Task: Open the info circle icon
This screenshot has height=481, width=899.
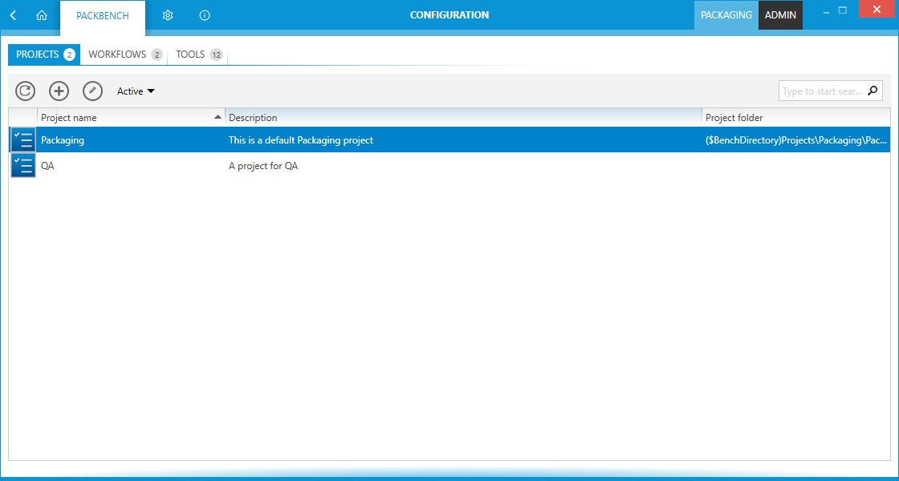Action: pos(205,15)
